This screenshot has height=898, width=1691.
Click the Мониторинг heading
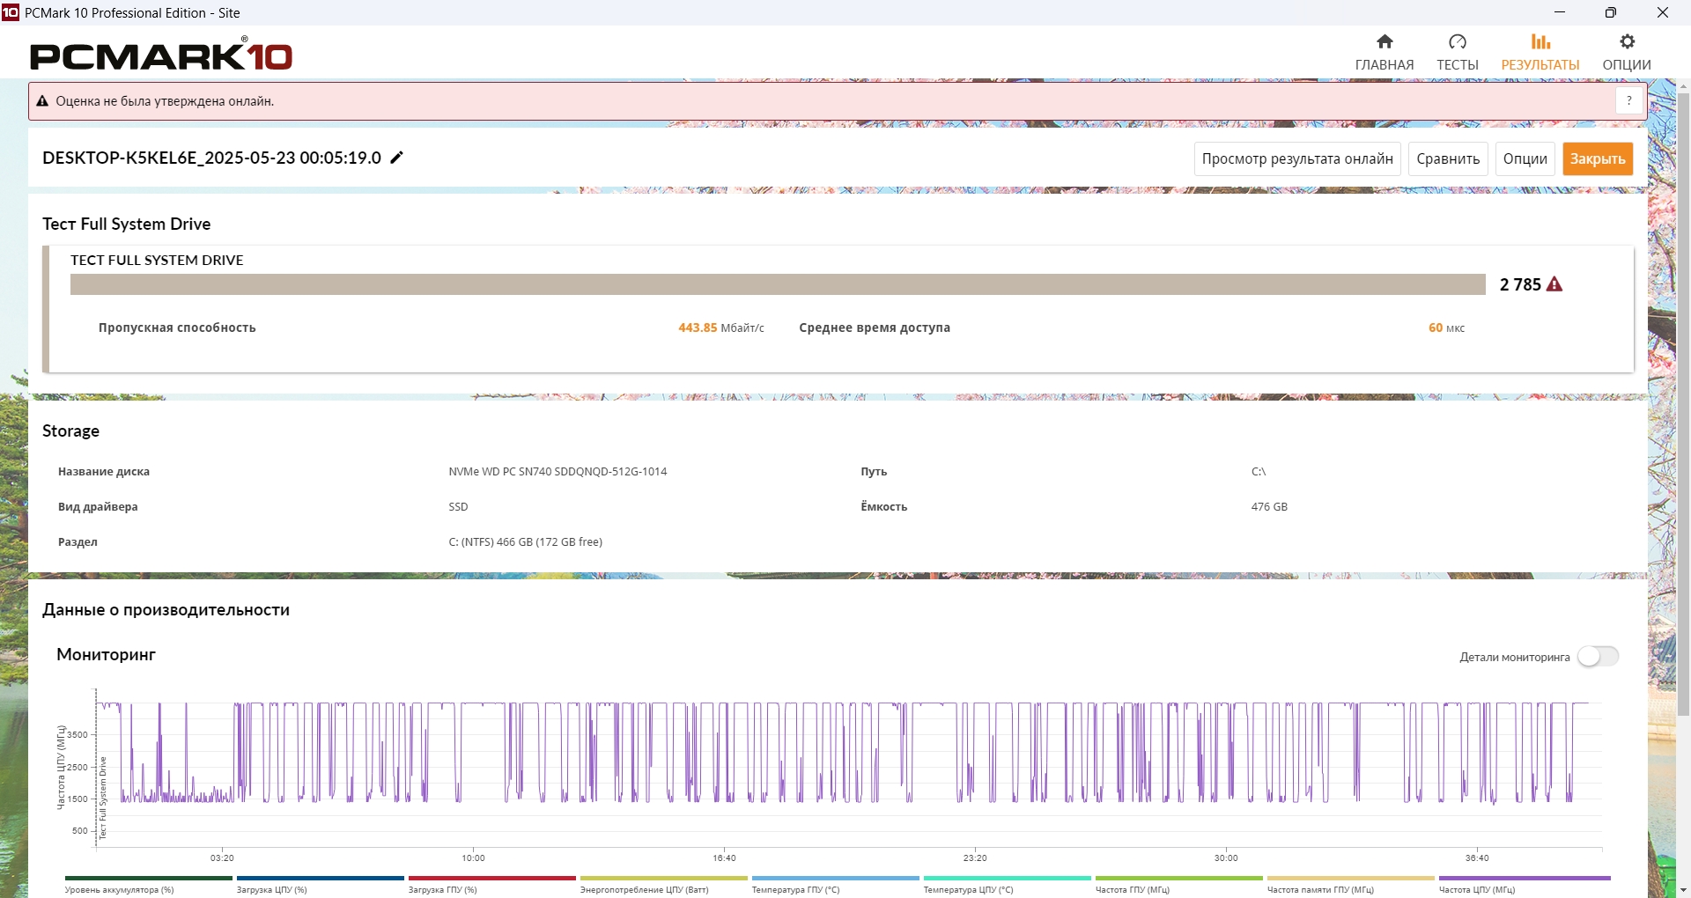coord(106,655)
